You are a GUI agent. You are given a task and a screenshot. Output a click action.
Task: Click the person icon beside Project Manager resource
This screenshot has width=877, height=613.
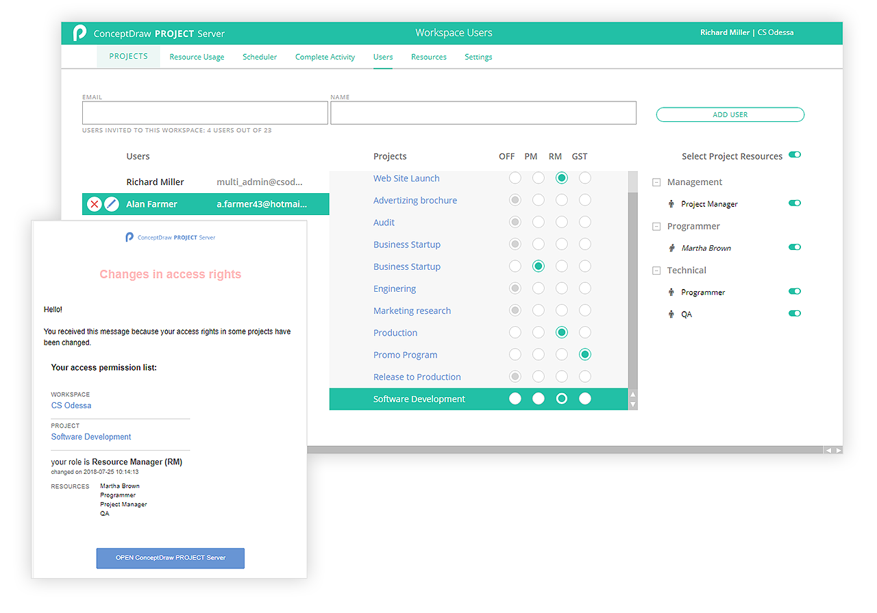point(671,204)
